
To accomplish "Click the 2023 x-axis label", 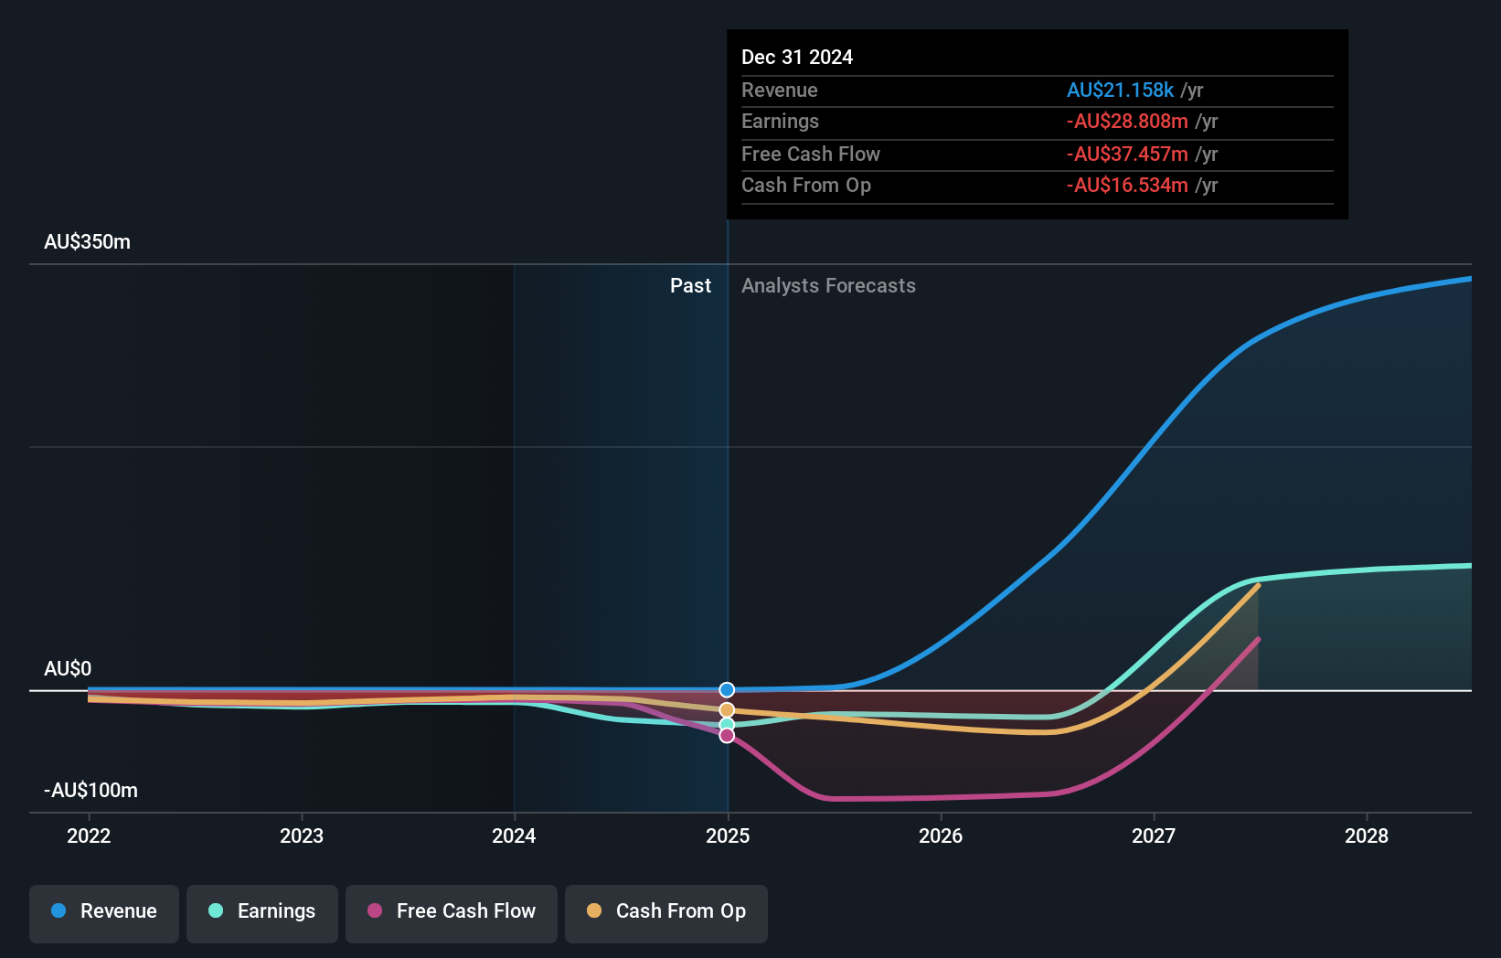I will 302,836.
